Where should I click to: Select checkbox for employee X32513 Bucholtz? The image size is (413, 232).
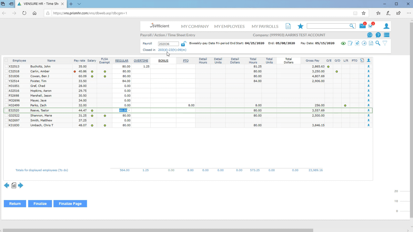click(x=6, y=66)
